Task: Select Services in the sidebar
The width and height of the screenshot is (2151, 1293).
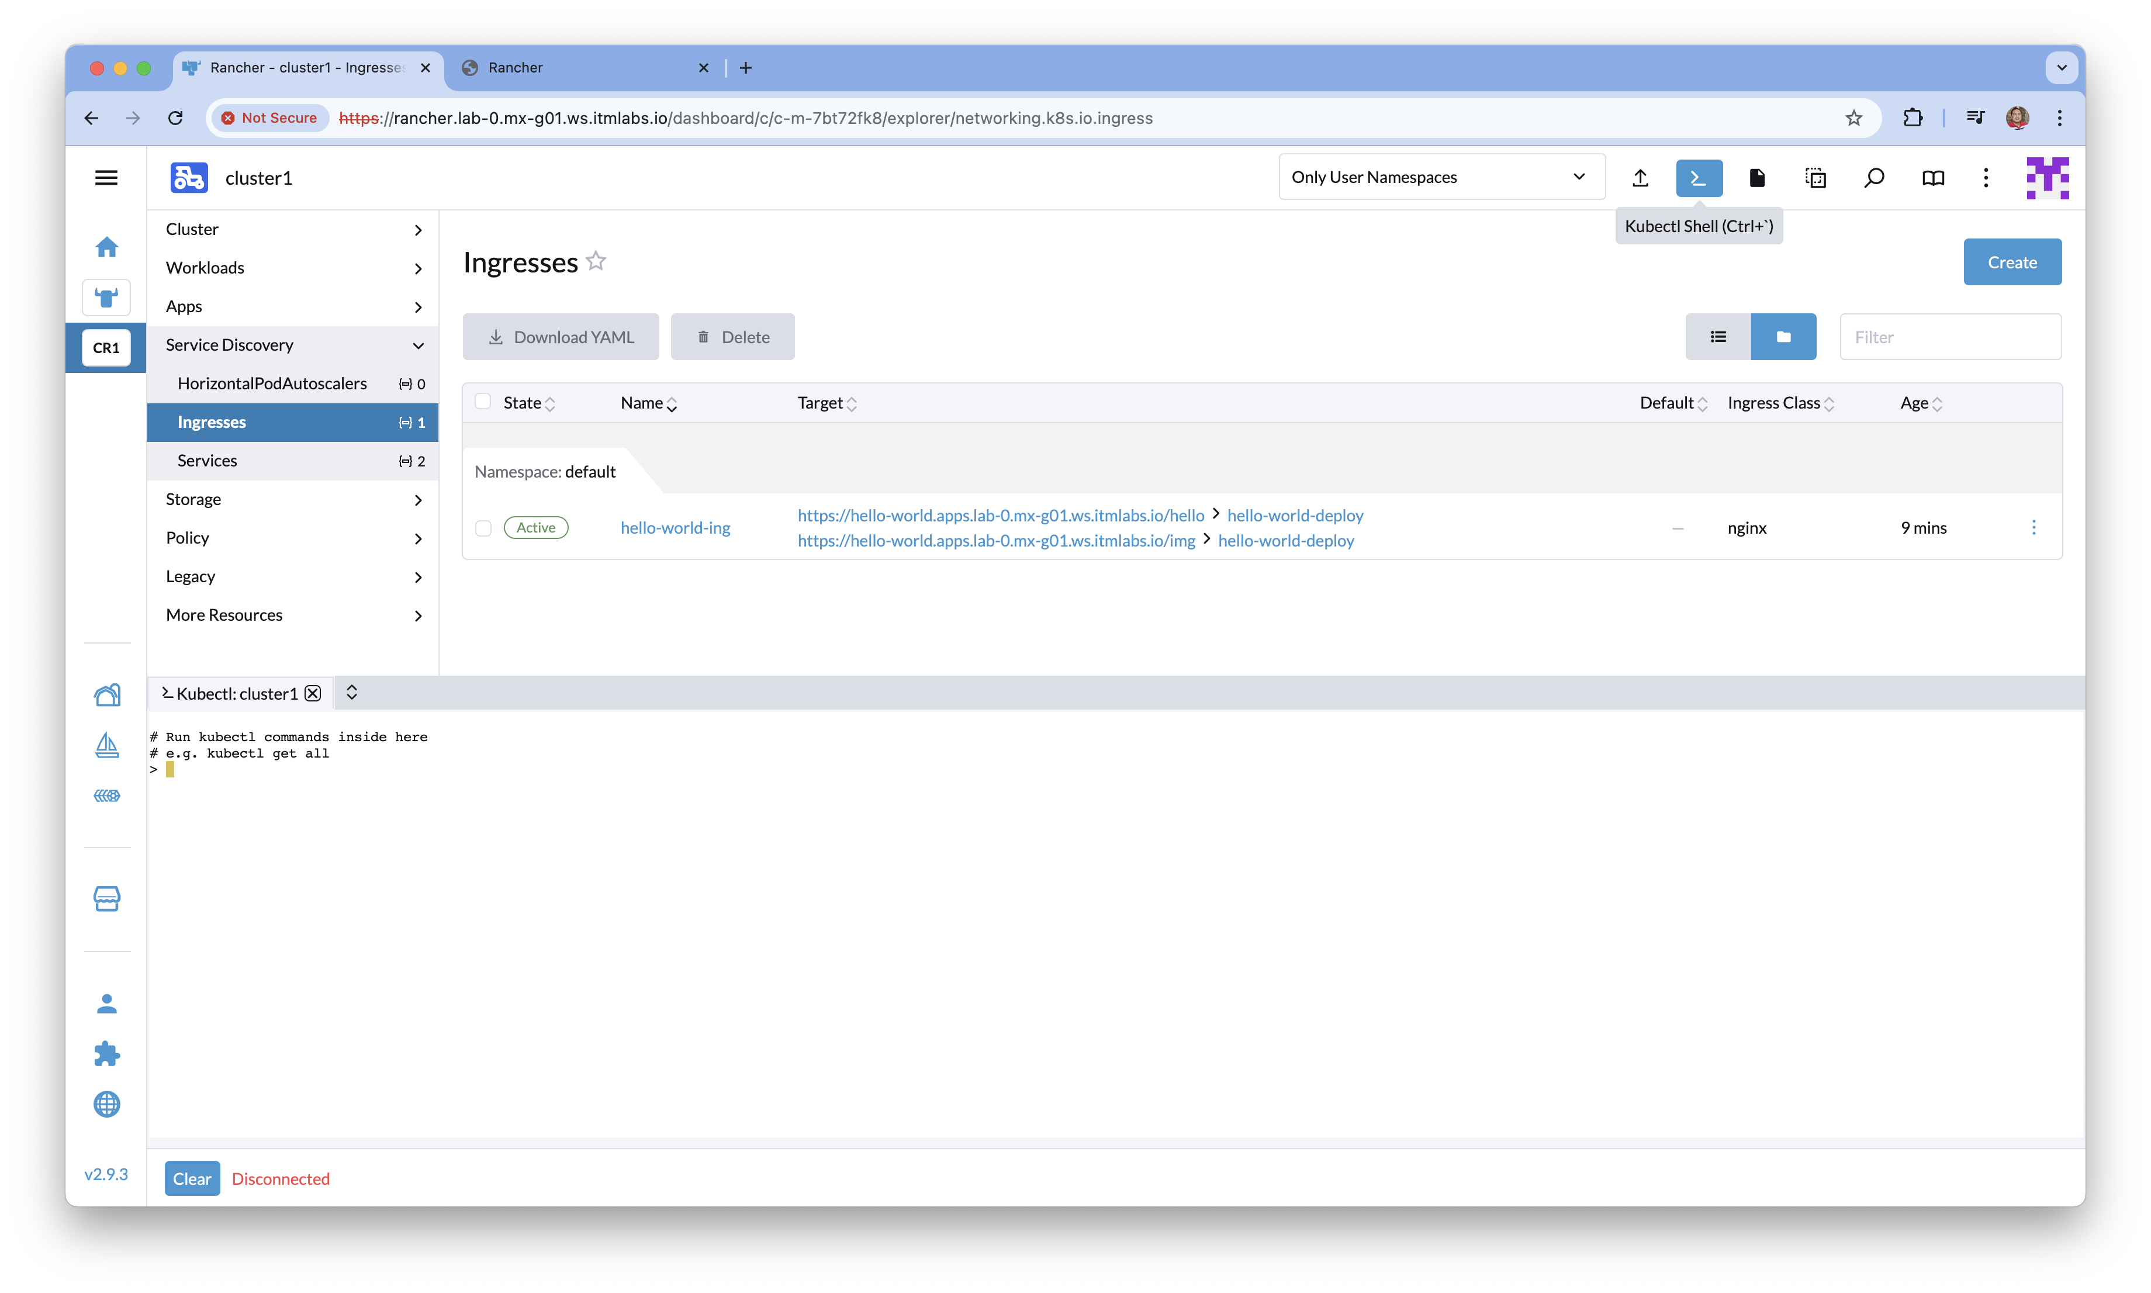Action: (x=208, y=460)
